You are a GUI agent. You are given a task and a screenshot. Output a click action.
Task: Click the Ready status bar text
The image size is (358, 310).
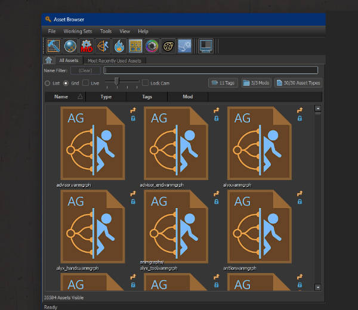click(x=51, y=307)
